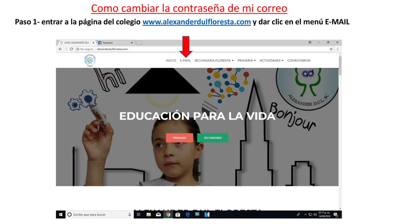Click the Chrome forward arrow
This screenshot has width=398, height=224.
(66, 49)
